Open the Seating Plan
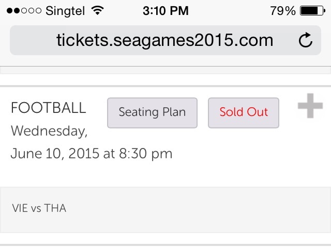The image size is (331, 248). (x=152, y=112)
